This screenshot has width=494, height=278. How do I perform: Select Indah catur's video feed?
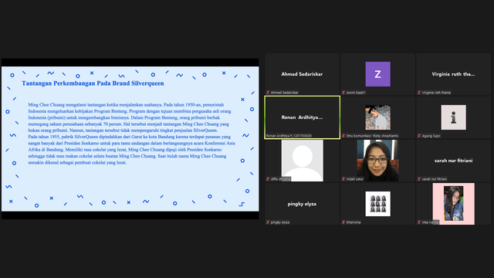coord(377,161)
